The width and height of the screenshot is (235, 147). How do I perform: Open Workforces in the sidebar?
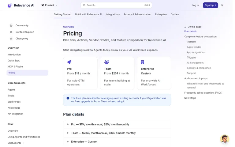[14, 102]
